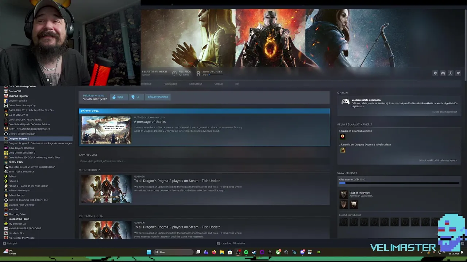This screenshot has height=262, width=467.
Task: Open Näytä kaikki peliä pelaavat kaverit link
Action: click(x=438, y=160)
